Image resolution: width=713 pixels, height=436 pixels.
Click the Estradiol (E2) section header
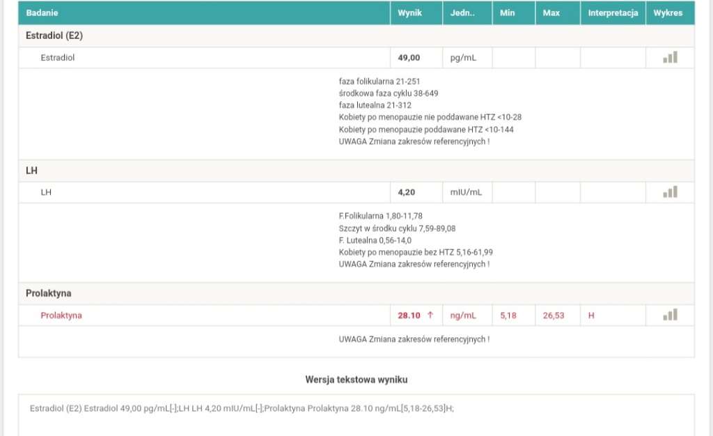coord(54,36)
